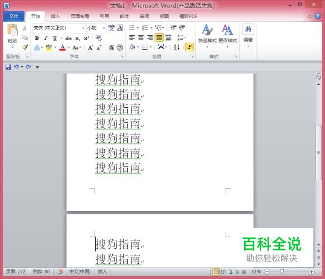Open the font size dropdown
The image size is (325, 279).
104,28
